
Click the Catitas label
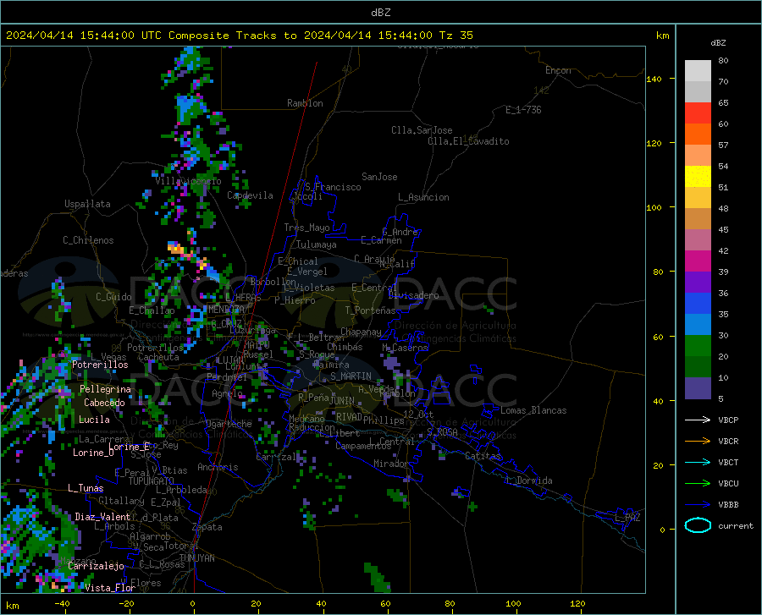(x=483, y=456)
